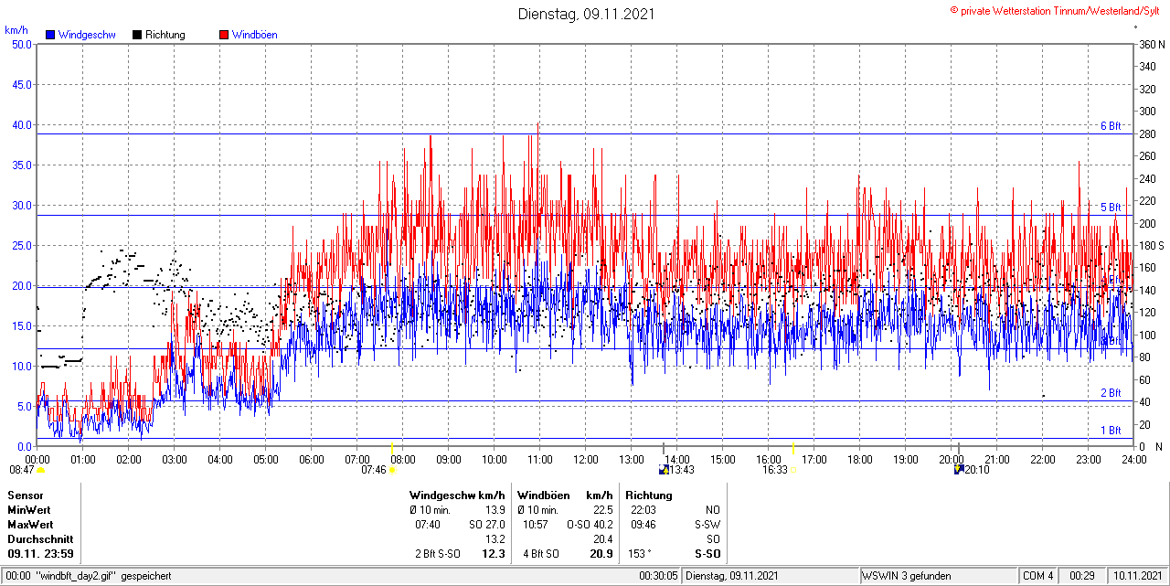
Task: Click the 2 Bft line label on the chart
Action: (x=1110, y=393)
